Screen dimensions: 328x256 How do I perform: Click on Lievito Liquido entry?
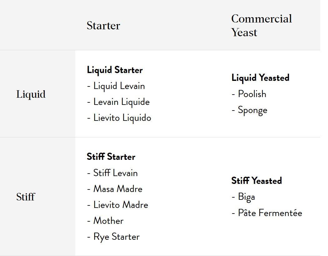[x=122, y=118]
